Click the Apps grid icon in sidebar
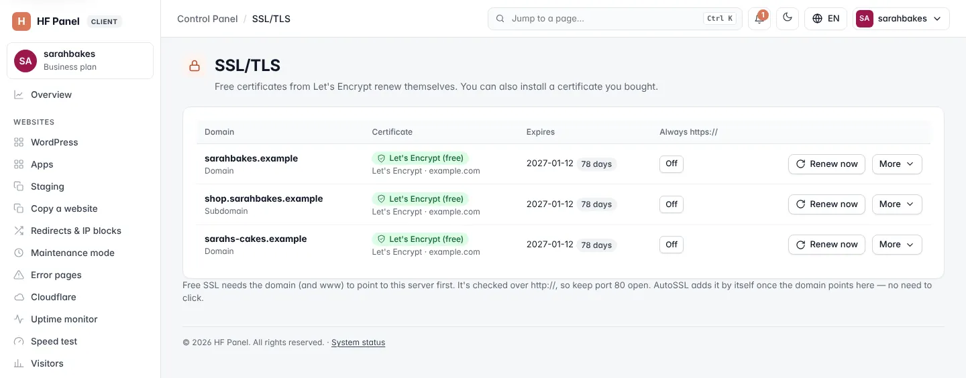 point(19,164)
